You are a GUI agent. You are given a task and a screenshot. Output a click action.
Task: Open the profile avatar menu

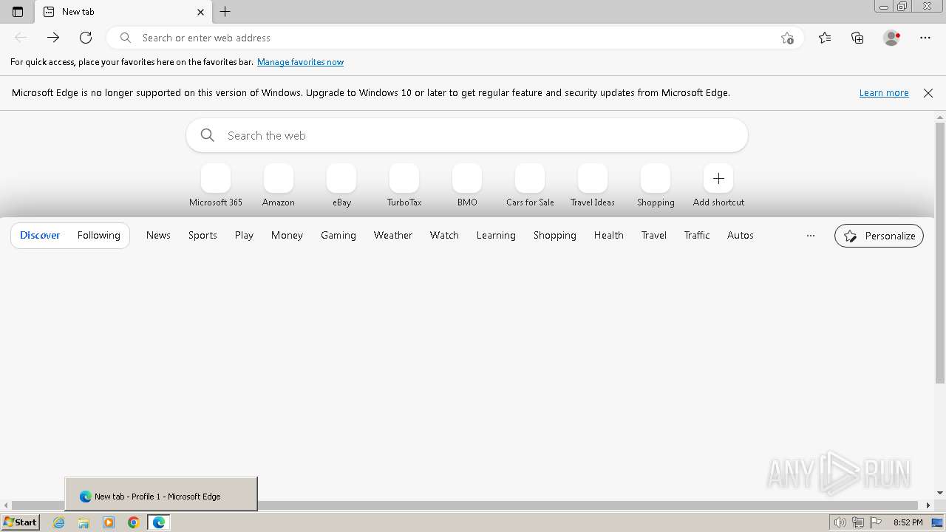(x=892, y=38)
